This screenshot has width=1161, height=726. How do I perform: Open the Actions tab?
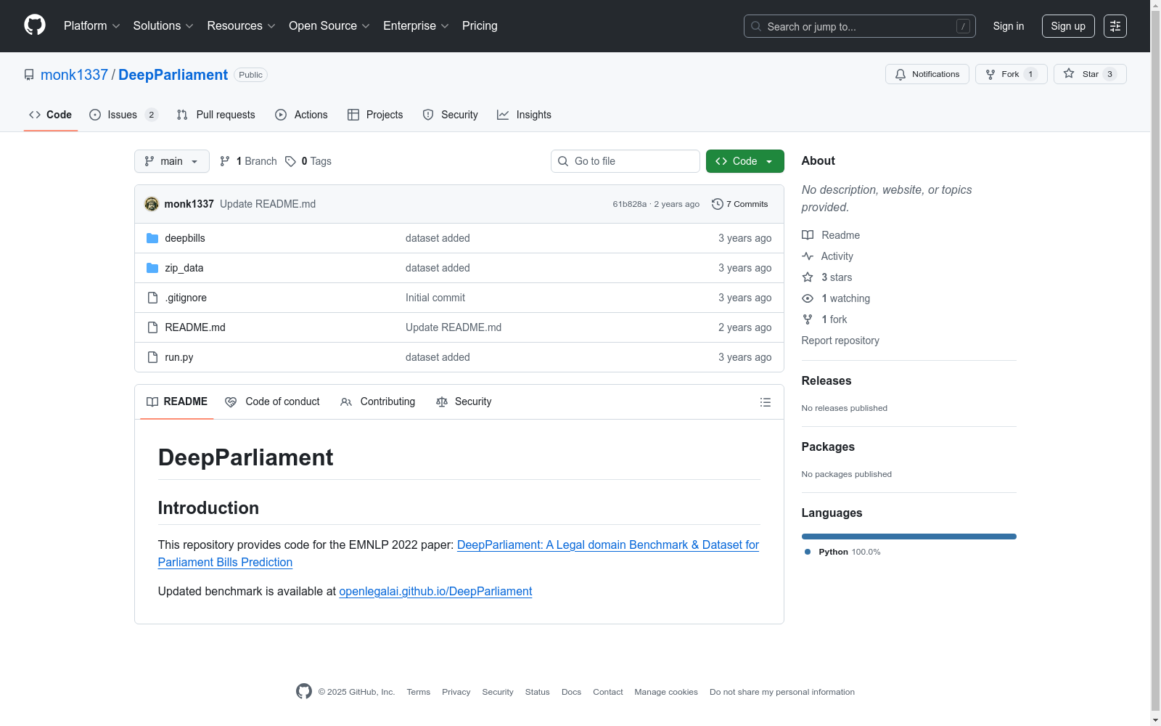click(x=302, y=115)
